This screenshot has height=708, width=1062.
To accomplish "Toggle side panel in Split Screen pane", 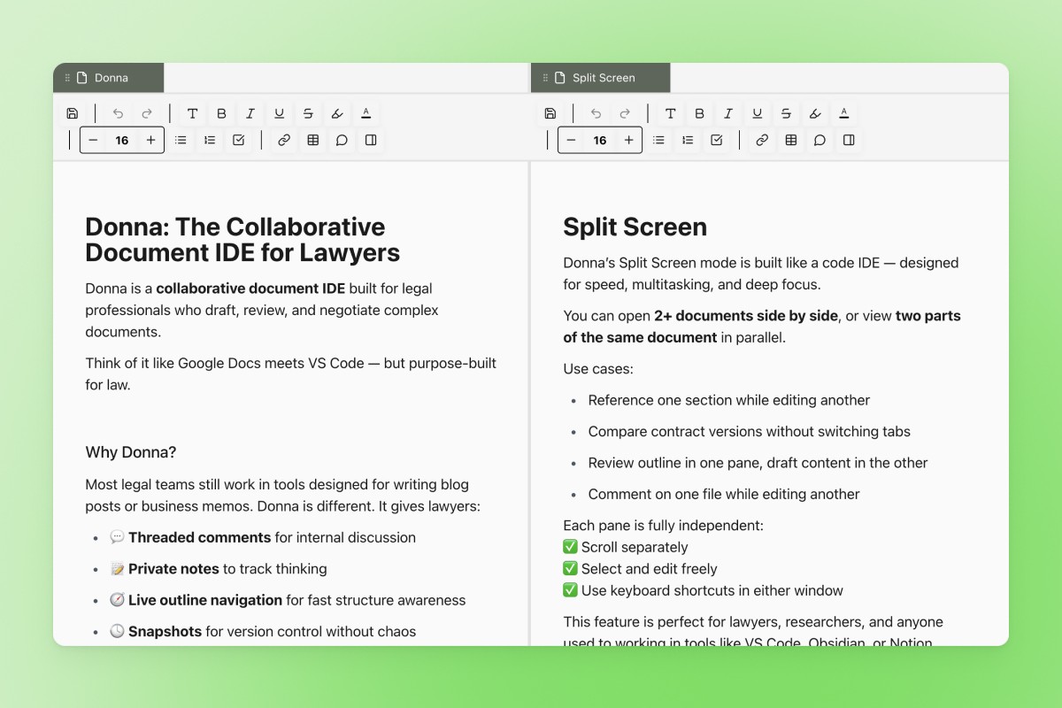I will click(849, 140).
